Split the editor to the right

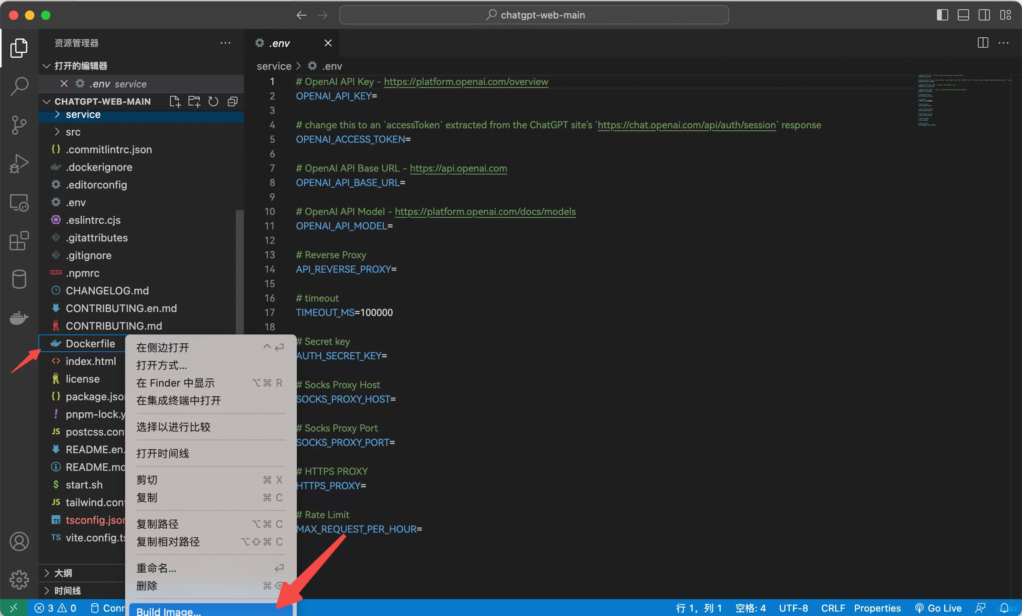(983, 43)
